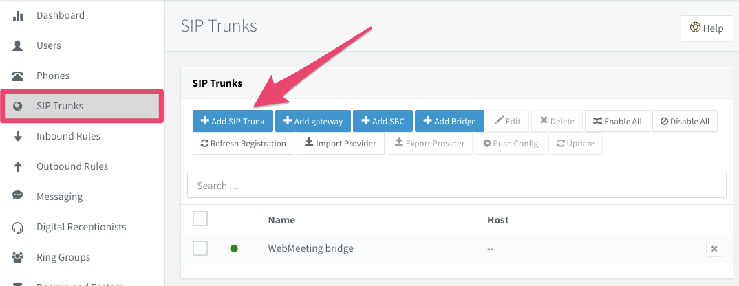Image resolution: width=739 pixels, height=286 pixels.
Task: Click Push Config button
Action: click(x=511, y=143)
